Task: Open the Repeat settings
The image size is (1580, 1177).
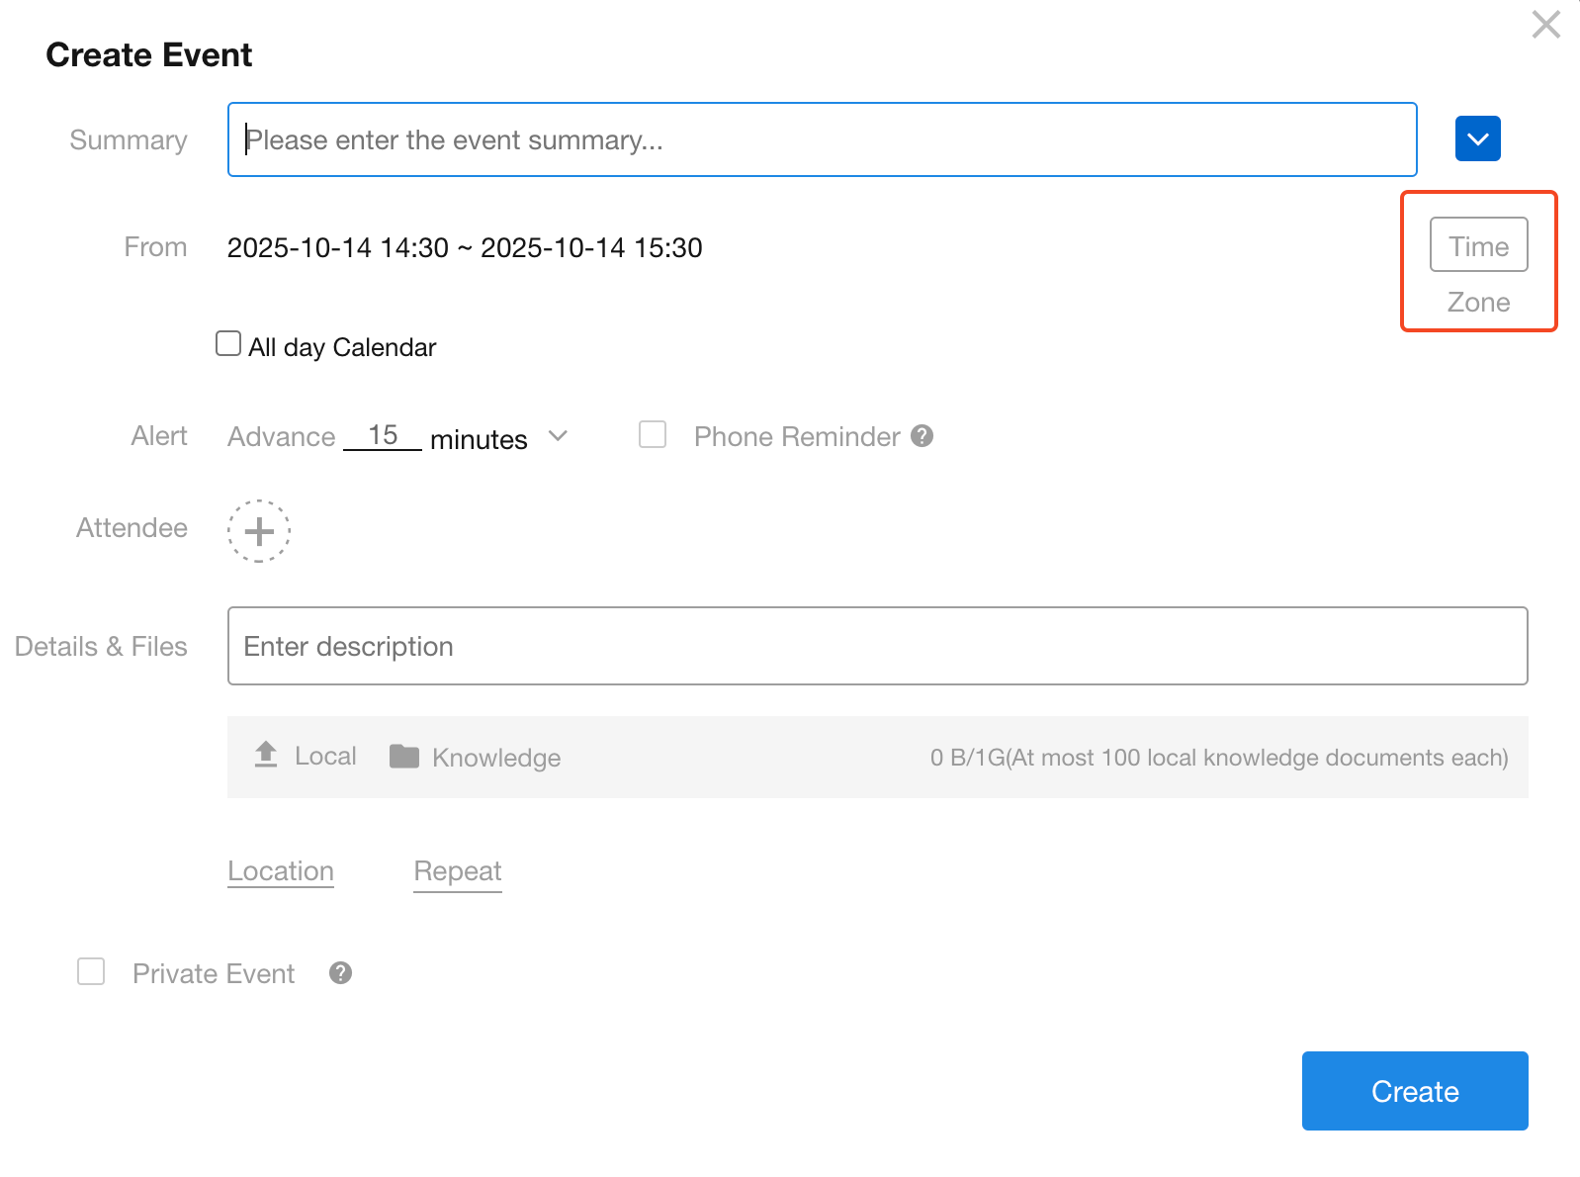Action: coord(457,871)
